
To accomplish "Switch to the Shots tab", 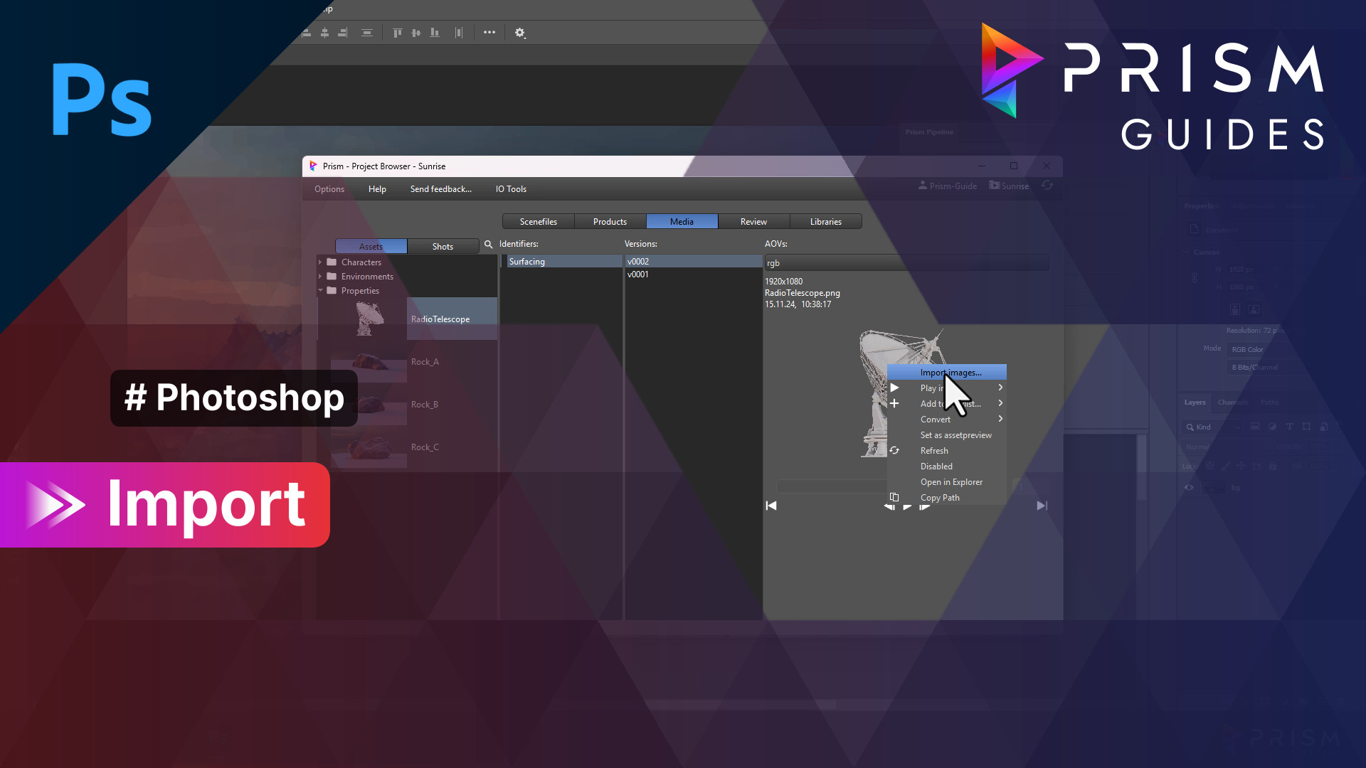I will click(443, 247).
